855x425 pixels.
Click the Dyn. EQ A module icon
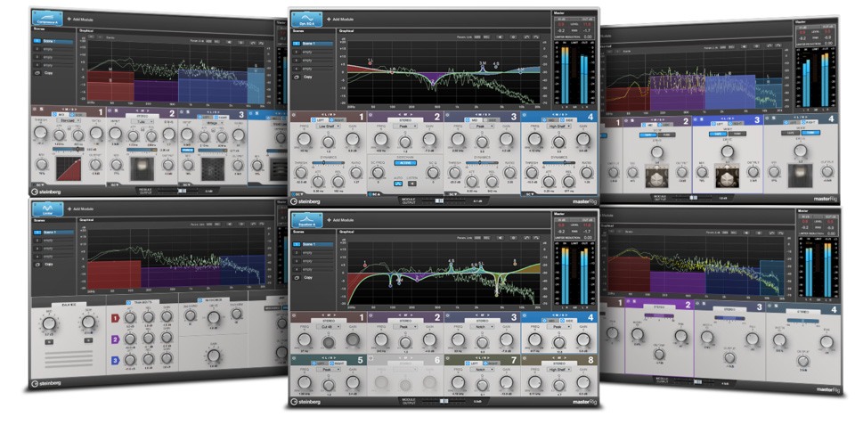point(307,20)
